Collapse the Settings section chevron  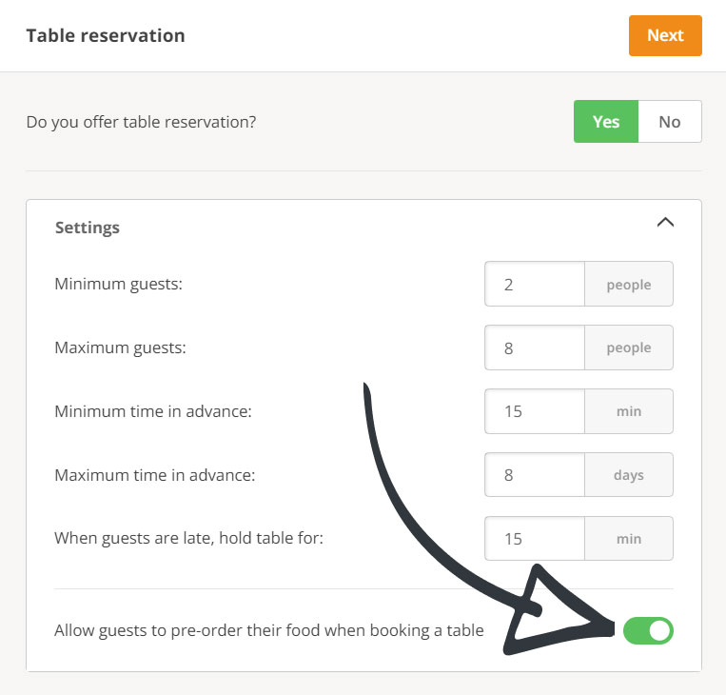665,223
